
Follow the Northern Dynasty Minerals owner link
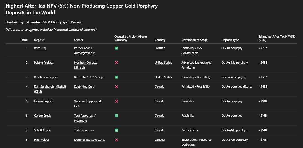[x=86, y=65]
